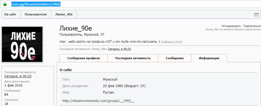Screen dimensions: 261x106
Task: Open the Пользователи breadcrumb
Action: pyautogui.click(x=36, y=14)
